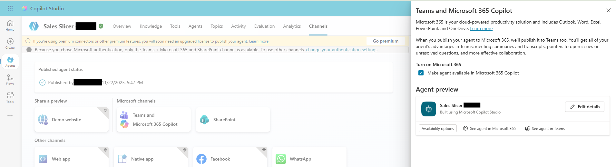Open Tools in the left sidebar

click(10, 98)
